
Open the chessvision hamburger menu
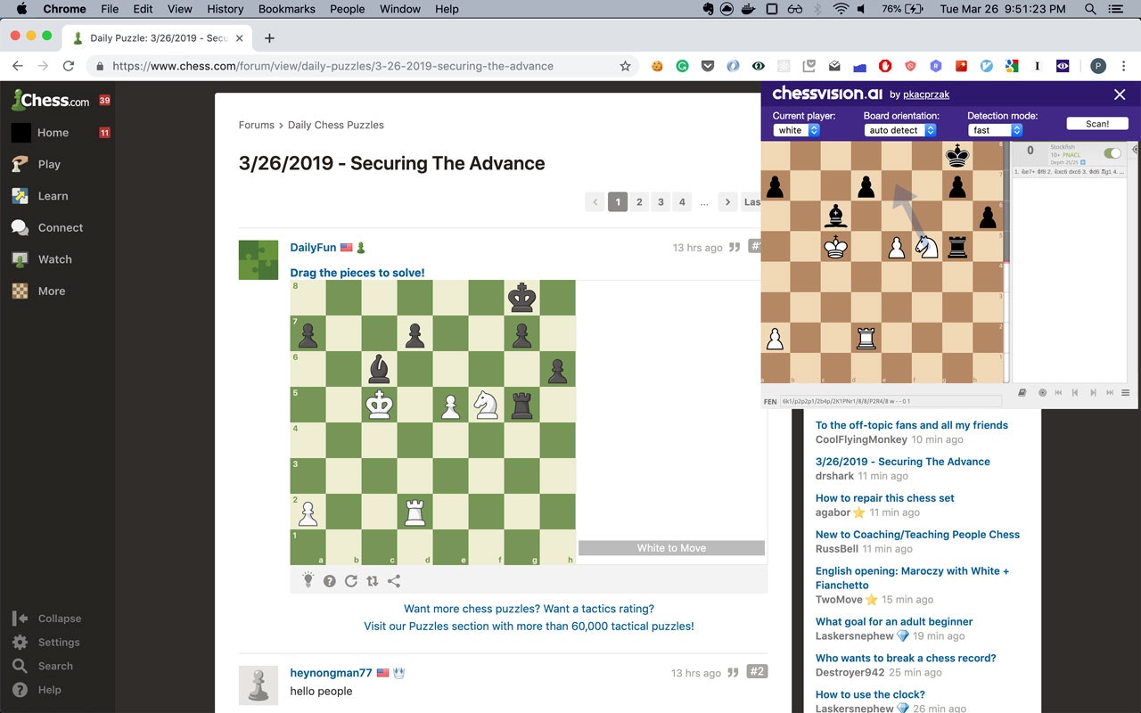[1125, 392]
